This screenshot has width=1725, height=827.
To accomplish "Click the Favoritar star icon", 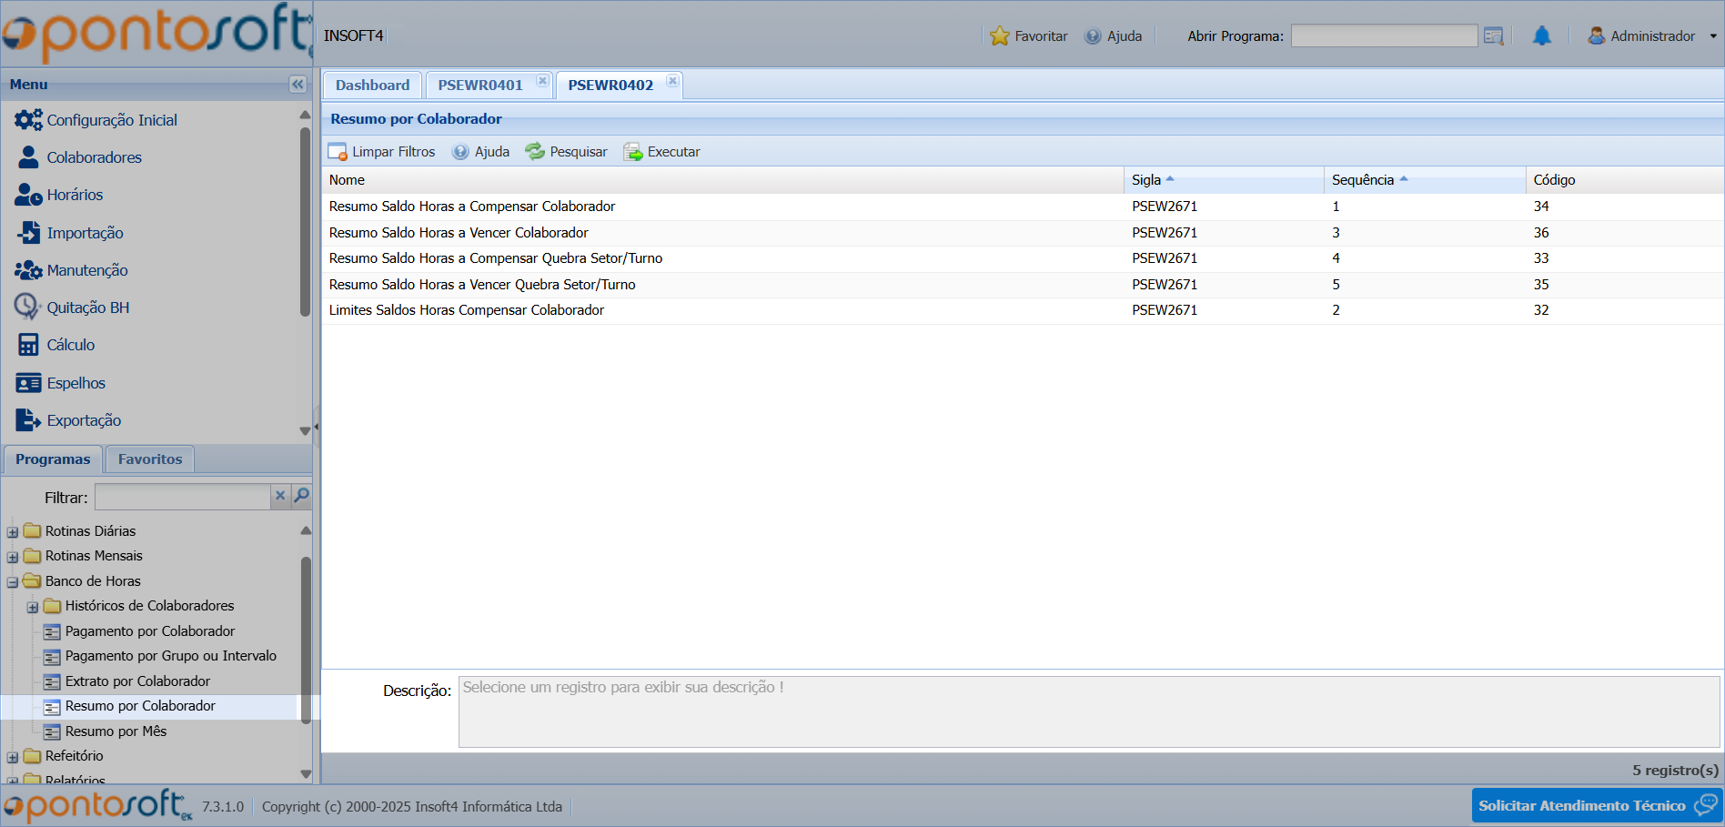I will (1000, 36).
